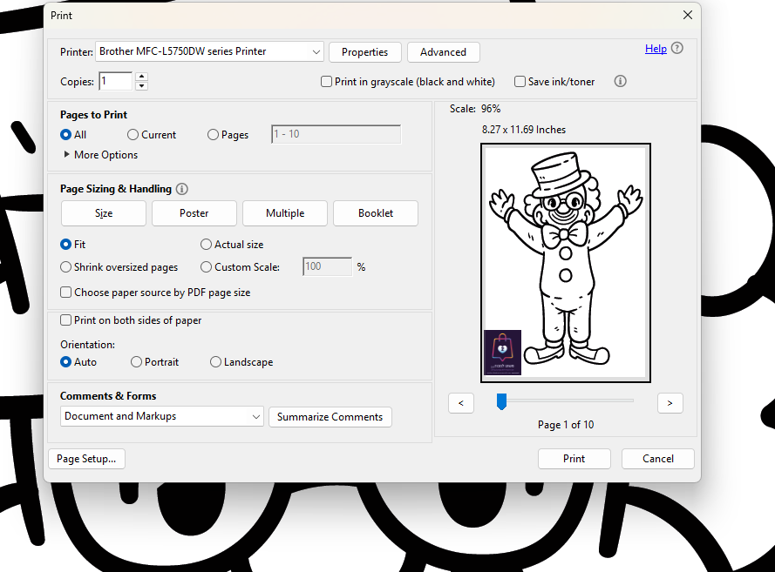Close the Print dialog

pos(688,16)
